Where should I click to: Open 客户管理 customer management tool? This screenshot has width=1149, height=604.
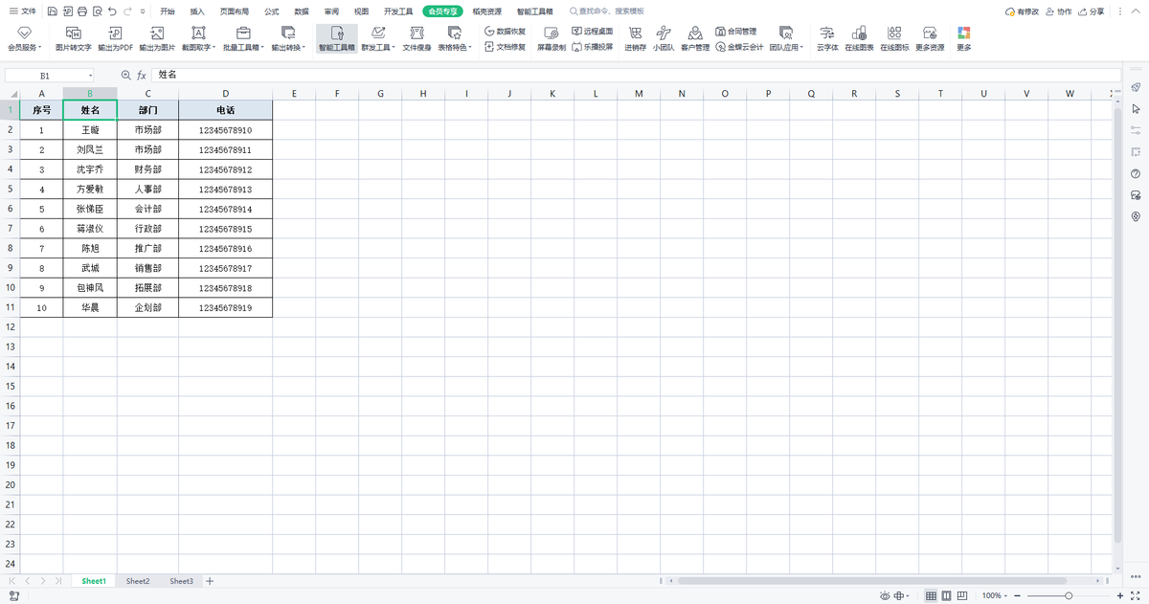point(695,39)
